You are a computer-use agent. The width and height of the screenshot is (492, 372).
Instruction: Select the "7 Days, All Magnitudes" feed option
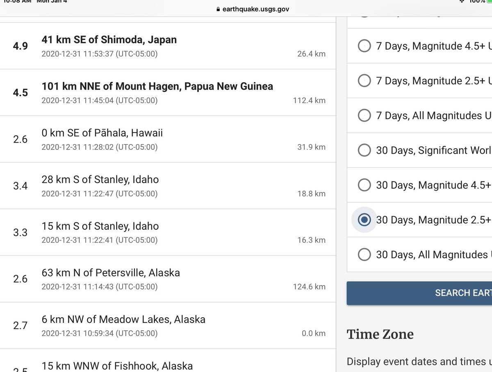[x=364, y=115]
